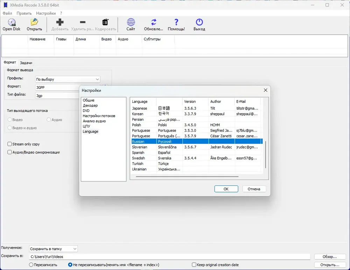Screen dimensions: 350x270
Task: Check Keep original creation date
Action: tap(194, 265)
